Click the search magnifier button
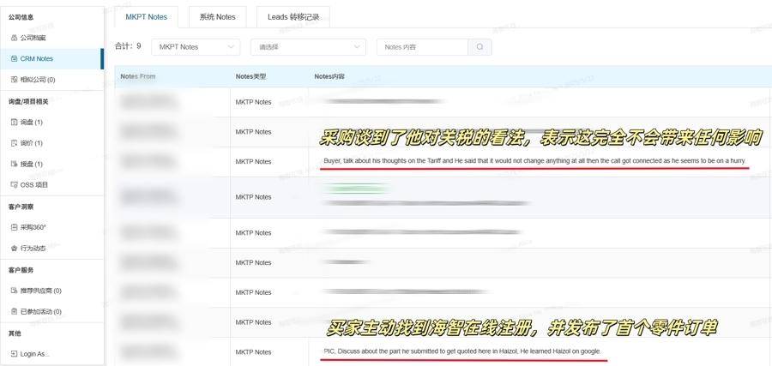This screenshot has height=366, width=772. [x=479, y=47]
